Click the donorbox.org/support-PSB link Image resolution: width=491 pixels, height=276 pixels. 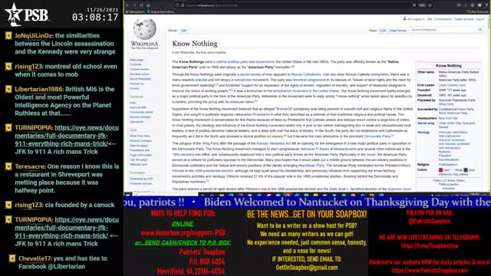coord(183,233)
